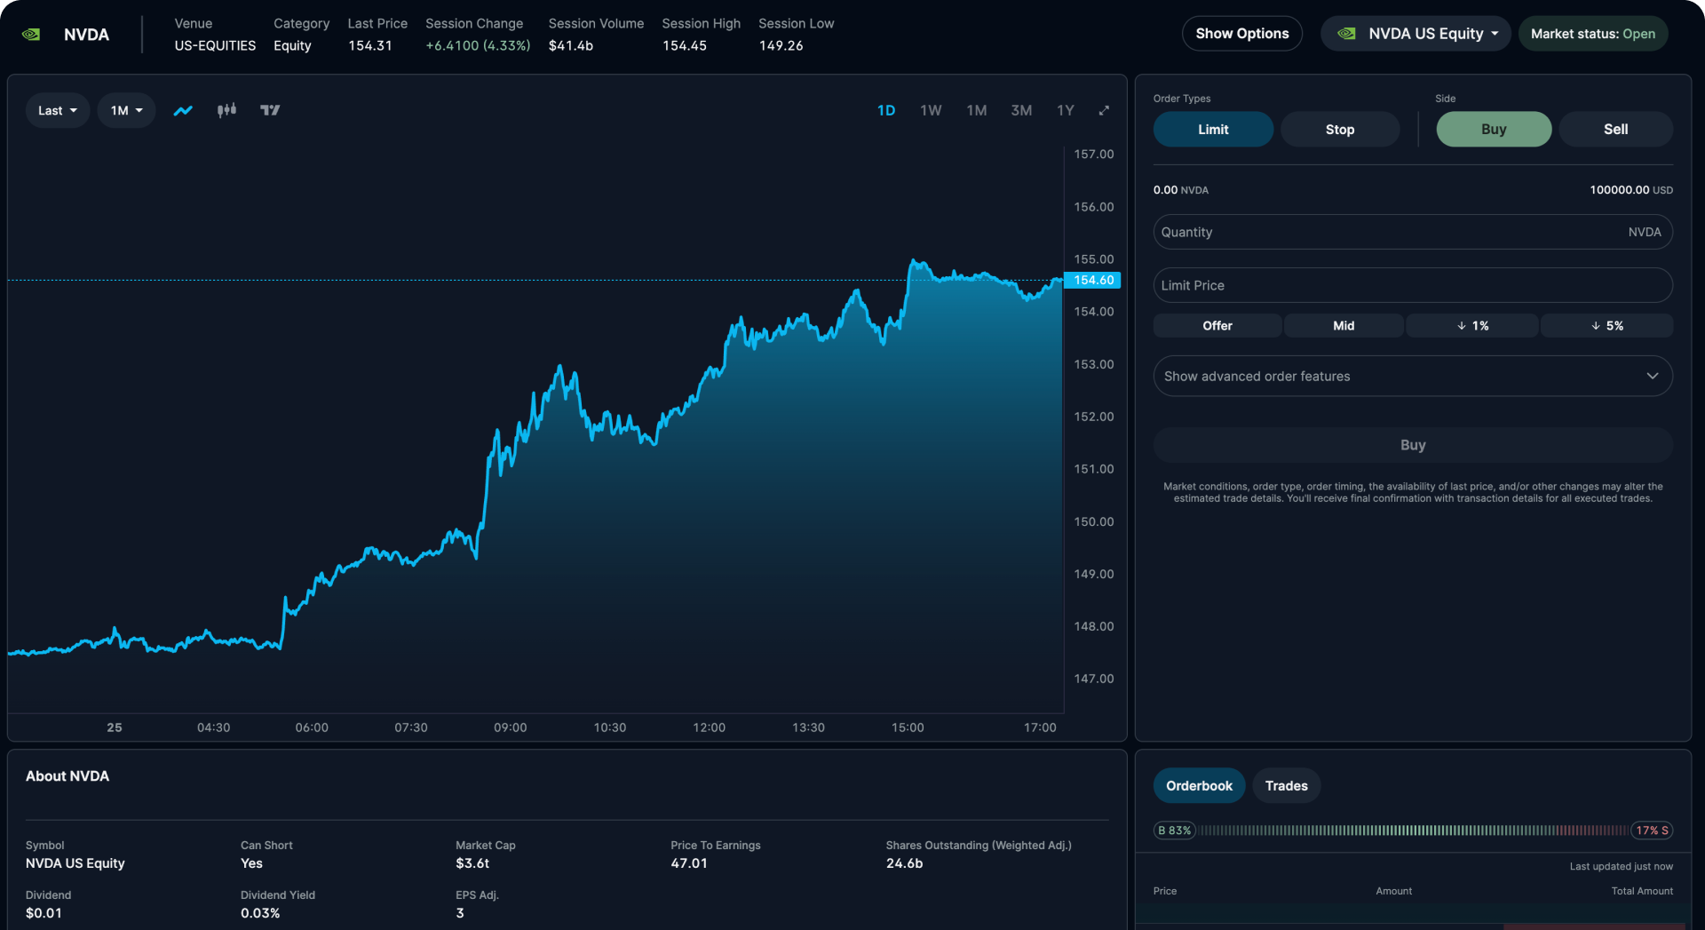The width and height of the screenshot is (1705, 930).
Task: Click the buy/sell ratio bar
Action: point(1412,831)
